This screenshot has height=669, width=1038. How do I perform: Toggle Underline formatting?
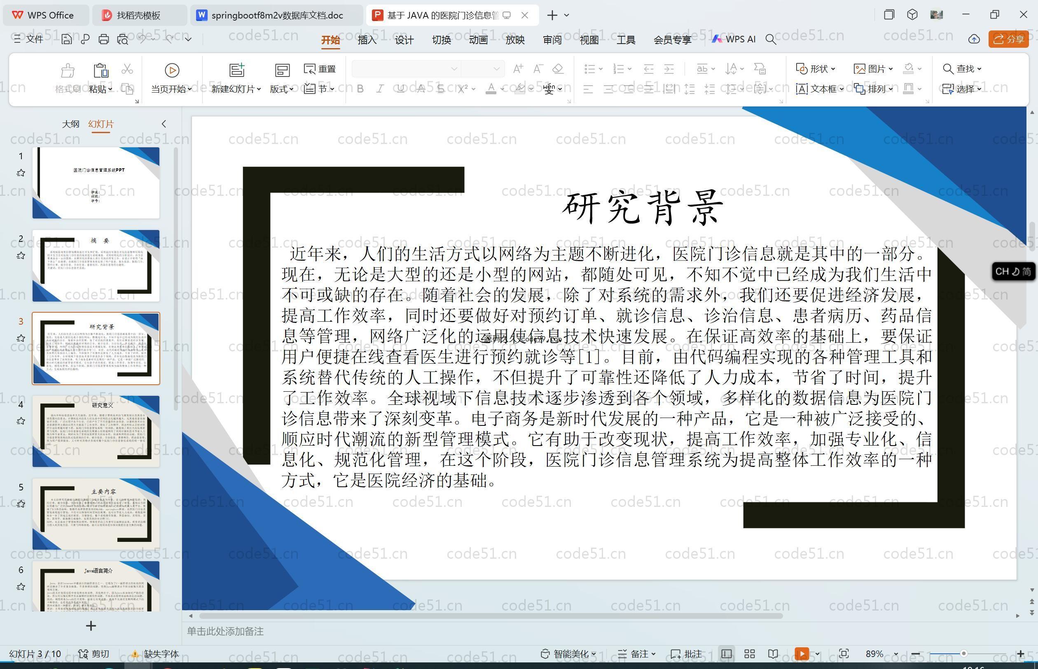point(400,89)
